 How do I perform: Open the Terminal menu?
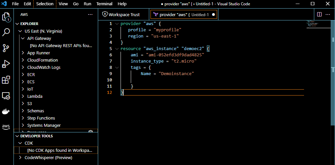pyautogui.click(x=104, y=4)
